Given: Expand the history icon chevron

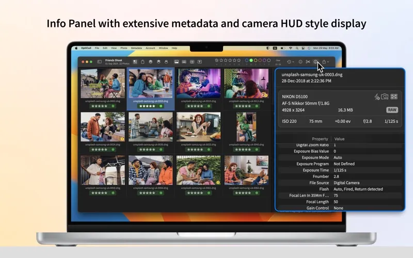Looking at the screenshot, I should click(x=293, y=62).
